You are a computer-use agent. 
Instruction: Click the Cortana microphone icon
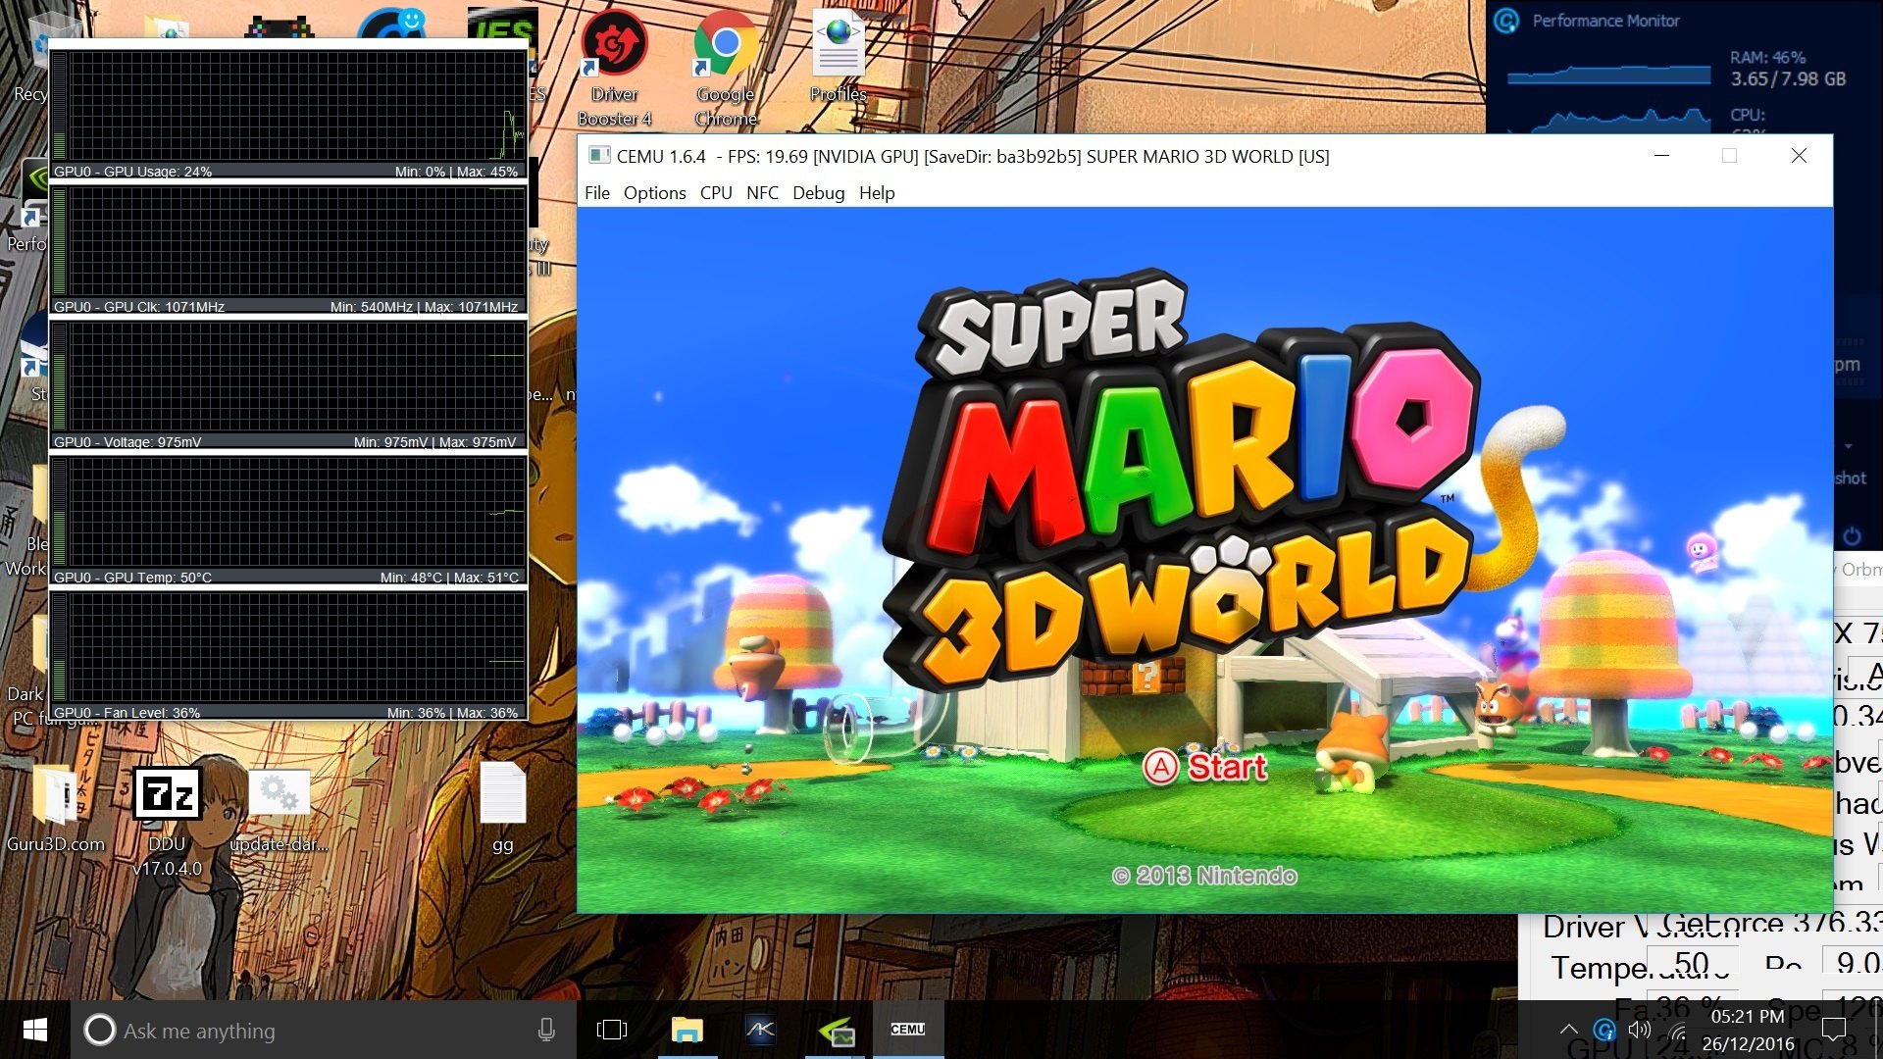(547, 1030)
